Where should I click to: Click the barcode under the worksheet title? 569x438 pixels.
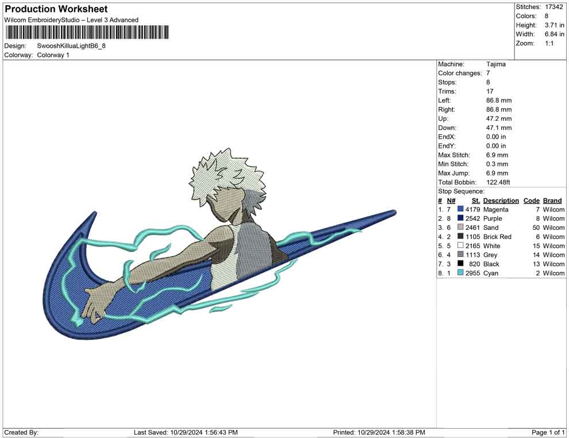click(87, 32)
